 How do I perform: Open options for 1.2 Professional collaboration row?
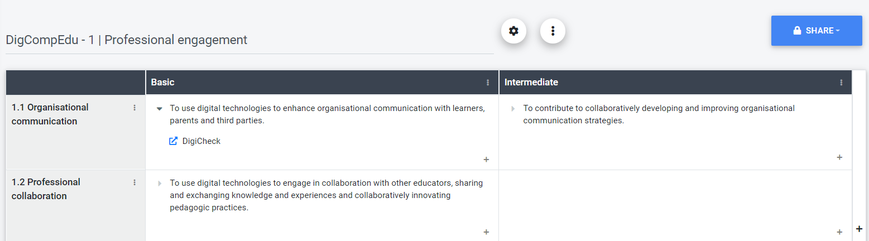[x=135, y=182]
